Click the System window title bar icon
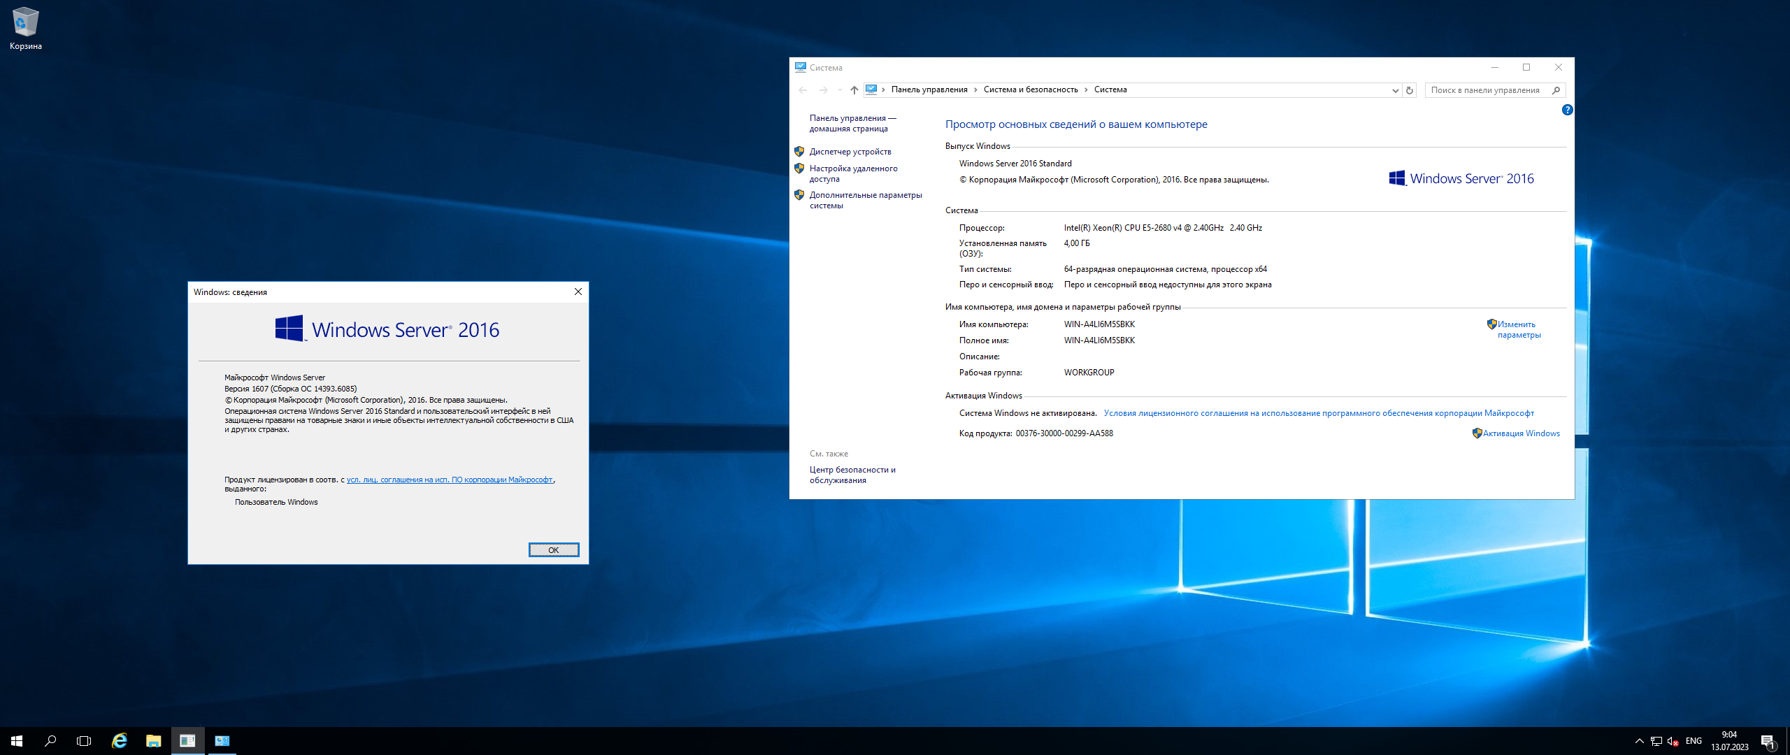Image resolution: width=1790 pixels, height=755 pixels. click(x=801, y=67)
